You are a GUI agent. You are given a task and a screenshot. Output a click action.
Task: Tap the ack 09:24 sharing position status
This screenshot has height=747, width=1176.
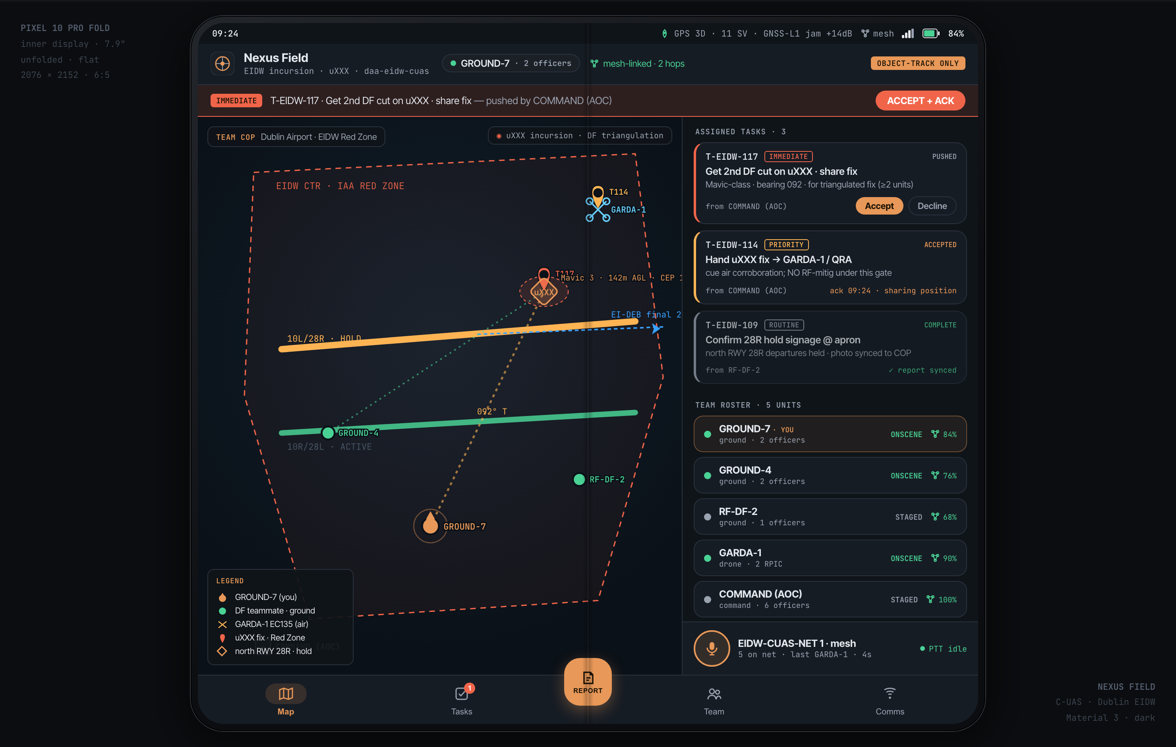(893, 291)
